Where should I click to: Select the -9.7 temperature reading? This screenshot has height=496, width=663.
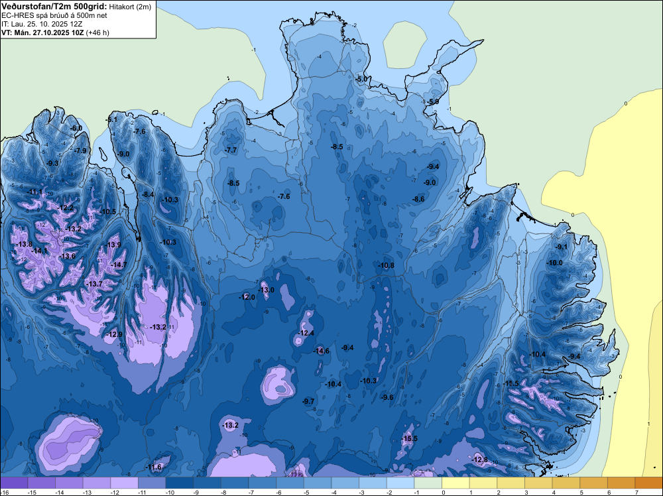coord(309,401)
